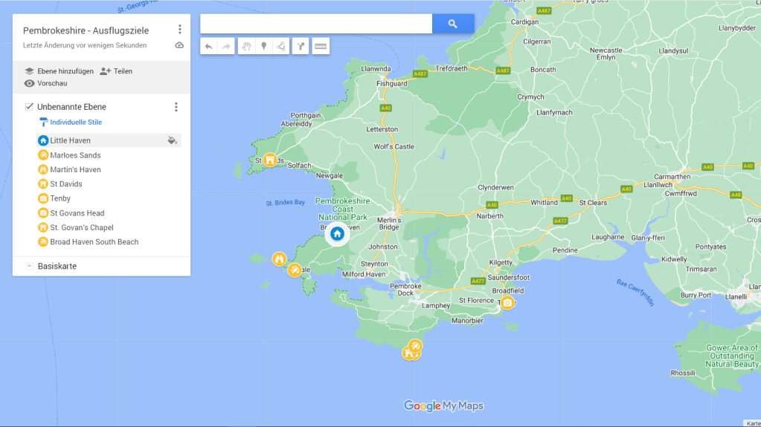Choose the add marker tool

tap(263, 46)
